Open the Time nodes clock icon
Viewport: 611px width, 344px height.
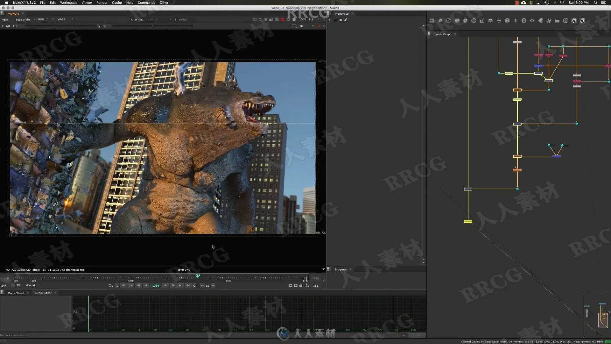(449, 20)
